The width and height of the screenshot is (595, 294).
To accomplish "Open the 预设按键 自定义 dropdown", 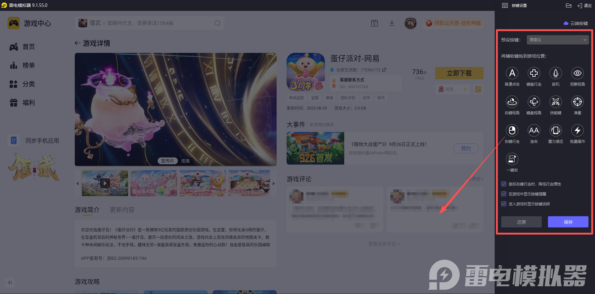I will click(x=557, y=40).
